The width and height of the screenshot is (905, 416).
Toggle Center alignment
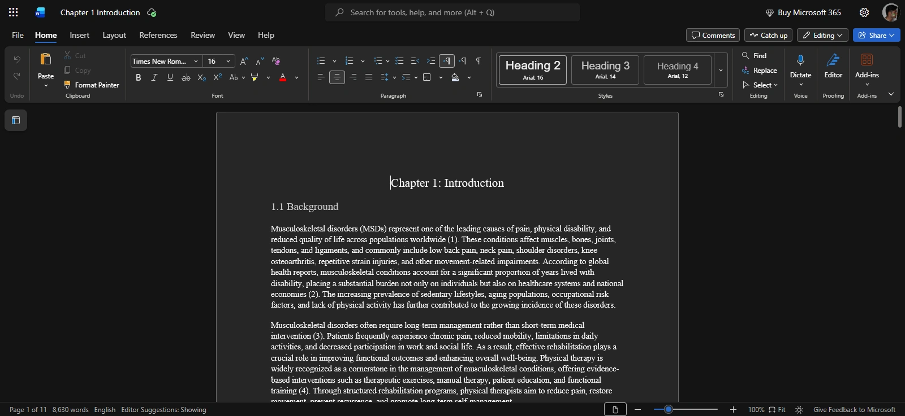tap(337, 77)
